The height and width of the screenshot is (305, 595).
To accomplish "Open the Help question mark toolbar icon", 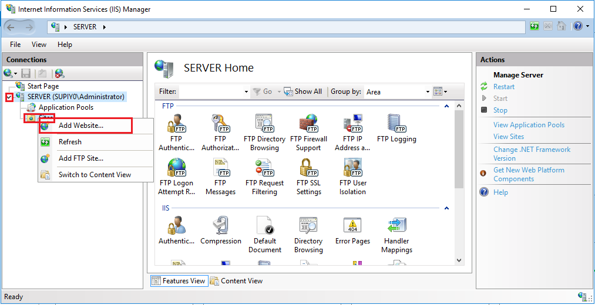I will click(x=577, y=26).
